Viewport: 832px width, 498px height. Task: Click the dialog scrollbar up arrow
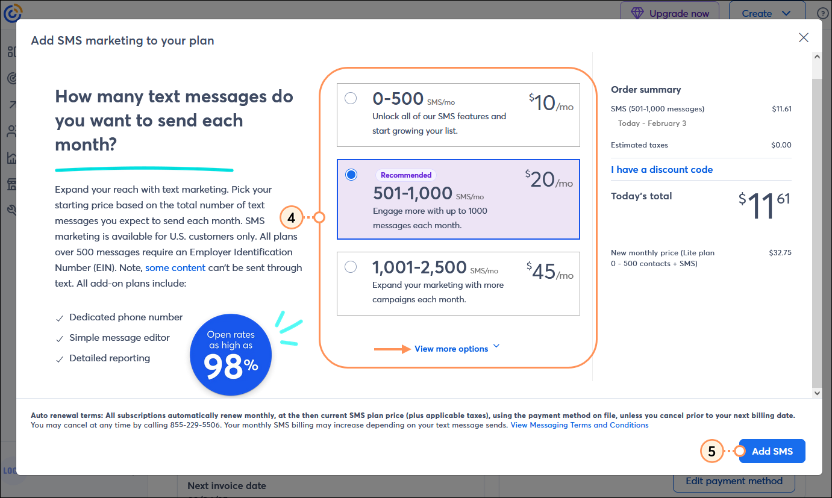(x=817, y=57)
